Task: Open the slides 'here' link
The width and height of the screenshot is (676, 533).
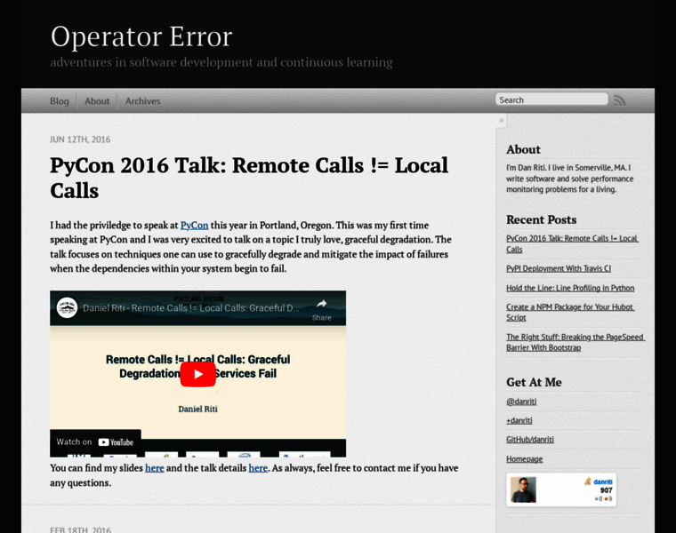Action: point(155,468)
